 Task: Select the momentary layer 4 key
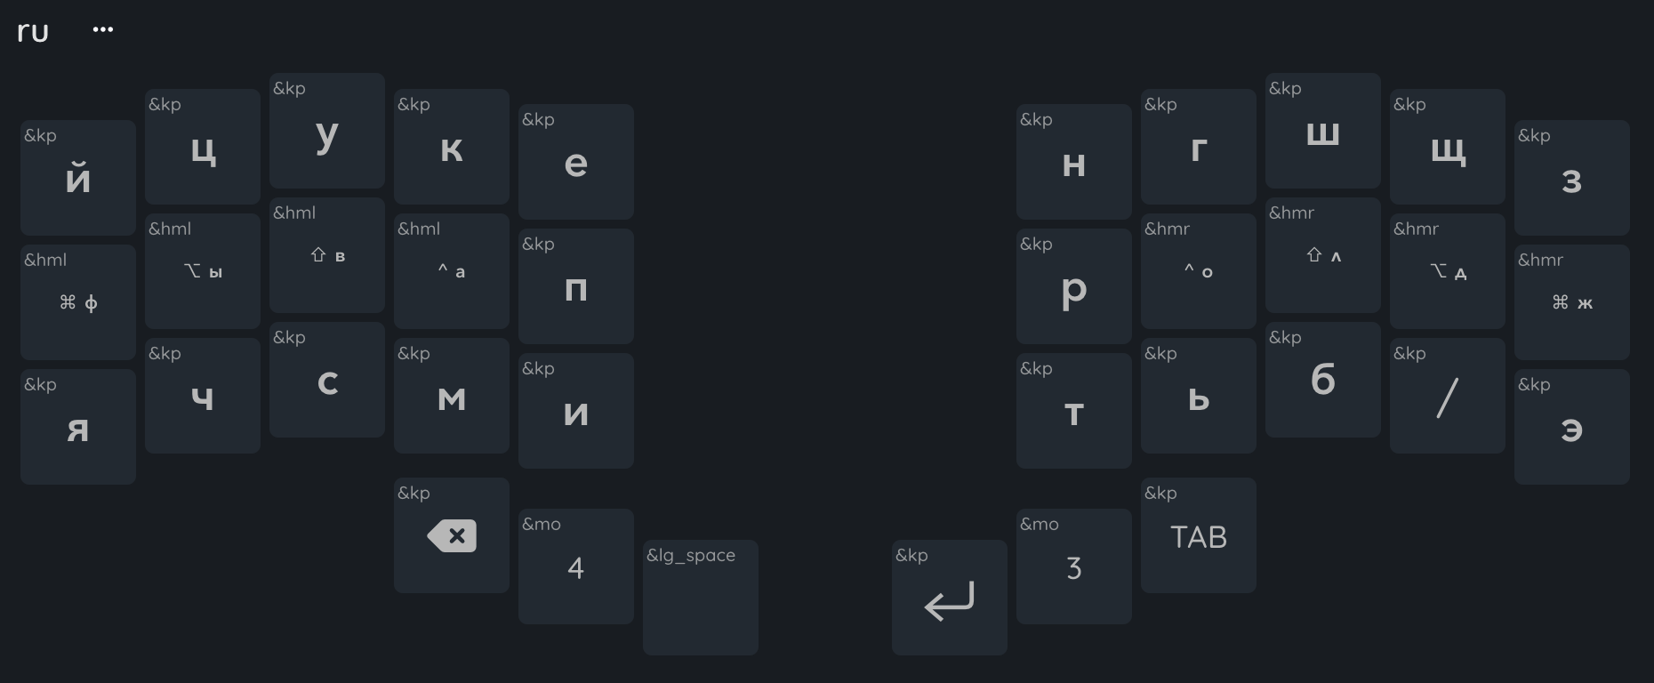(576, 566)
